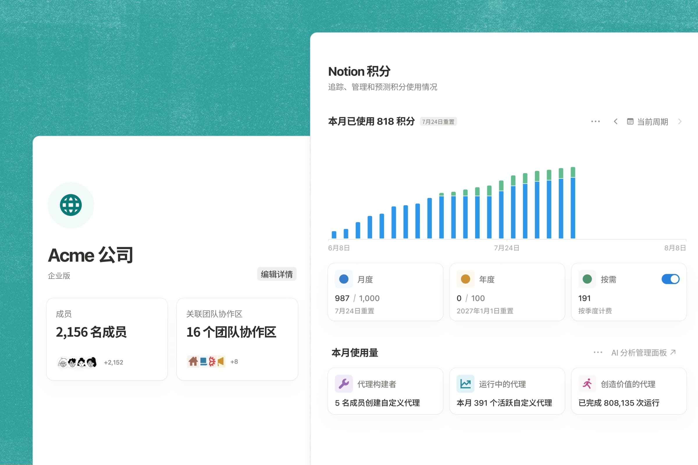Open the 关联团队协作区 card
This screenshot has height=465, width=698.
pyautogui.click(x=237, y=339)
